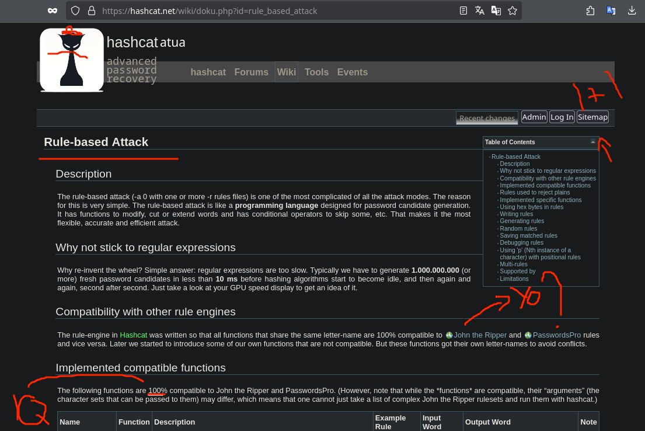The height and width of the screenshot is (431, 645).
Task: Click the Log In button
Action: (x=562, y=117)
